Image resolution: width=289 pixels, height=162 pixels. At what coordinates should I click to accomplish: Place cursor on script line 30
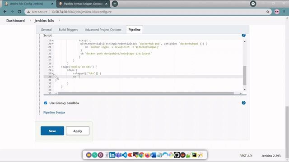(149, 77)
